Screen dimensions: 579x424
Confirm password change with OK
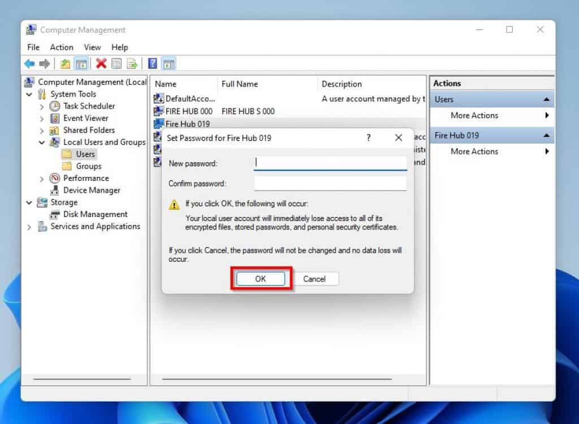(x=260, y=279)
